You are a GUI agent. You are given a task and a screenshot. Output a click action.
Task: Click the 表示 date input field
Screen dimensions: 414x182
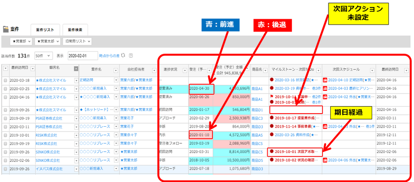click(82, 56)
